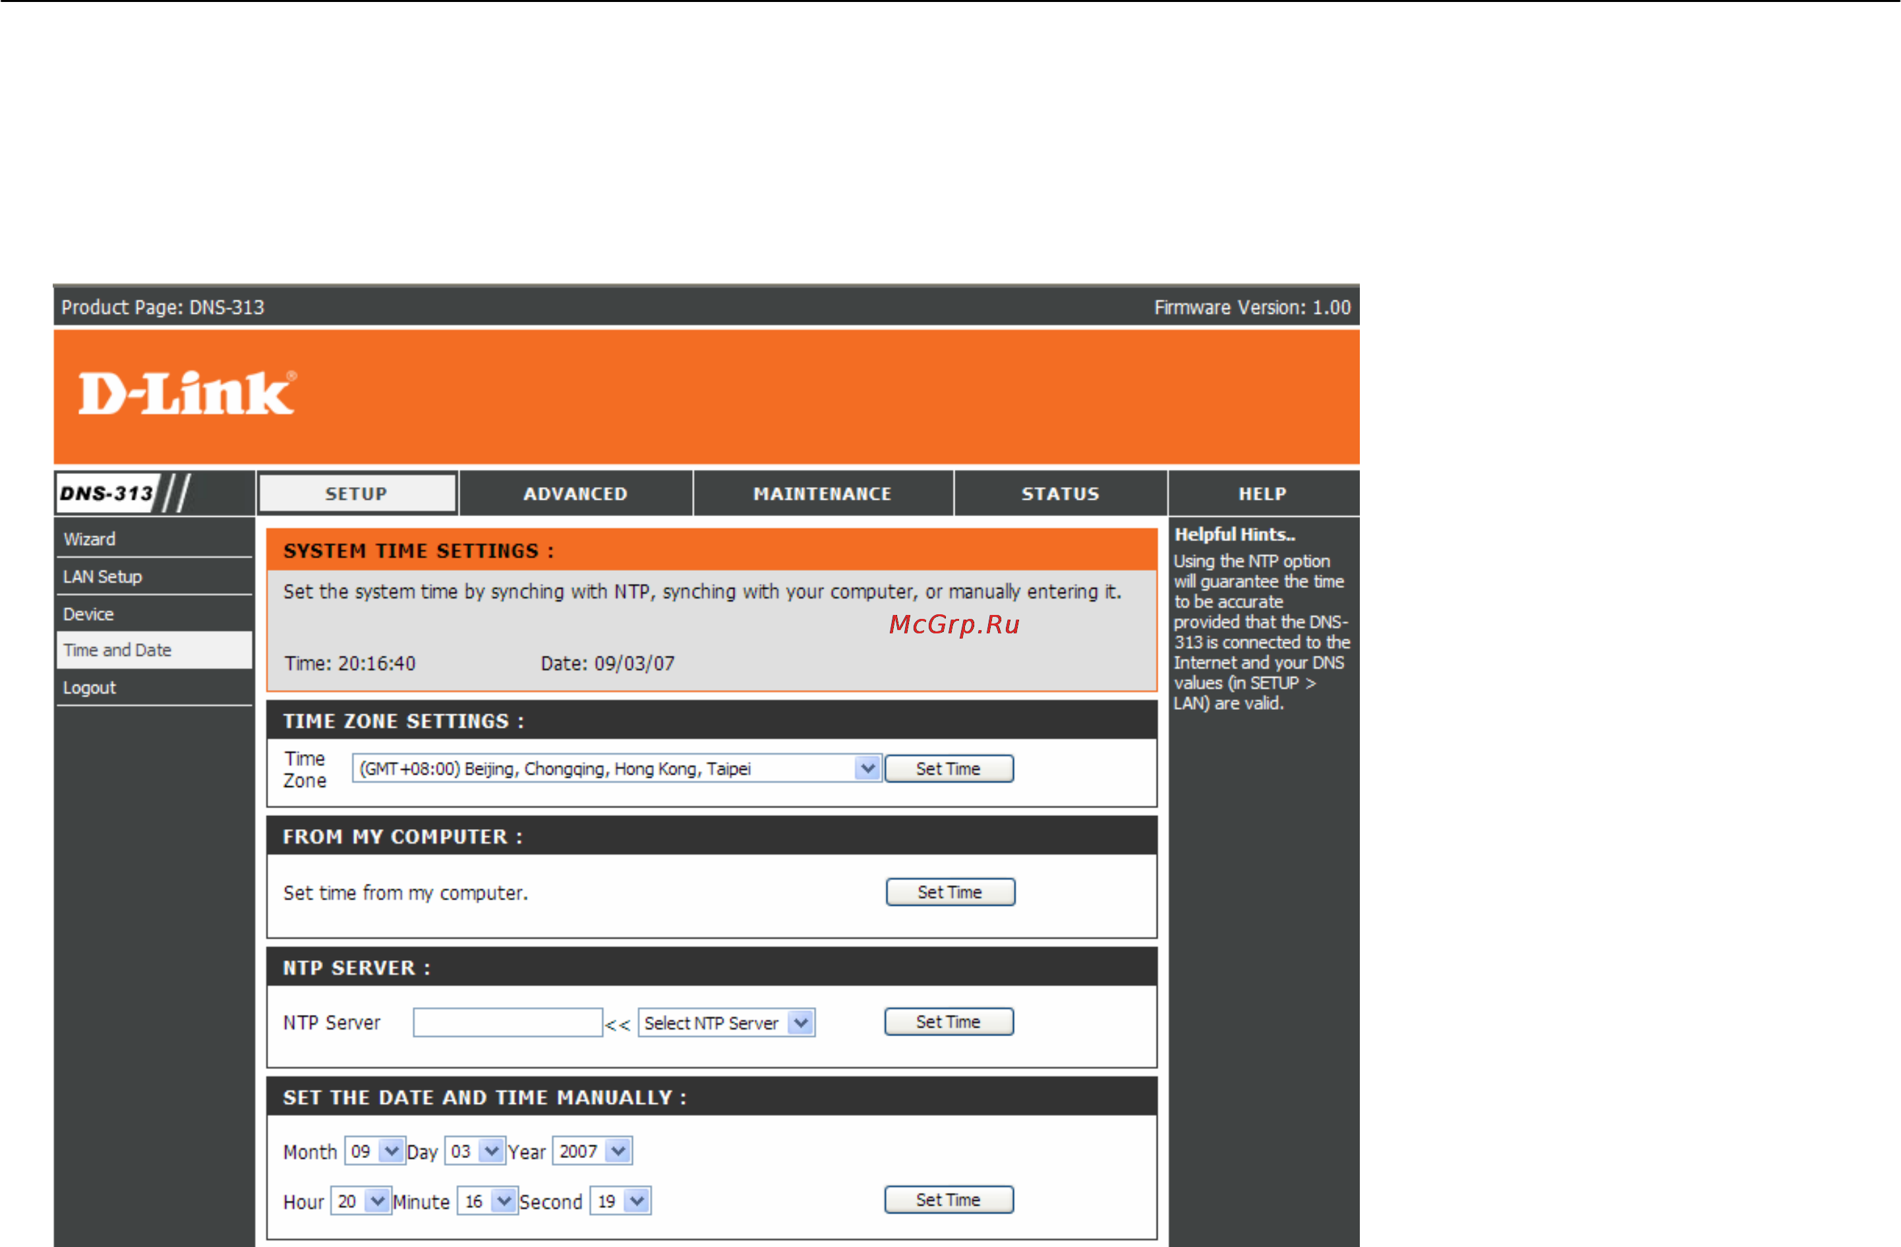Click SYSTEM TIME SETTINGS header
The height and width of the screenshot is (1247, 1901).
tap(419, 551)
